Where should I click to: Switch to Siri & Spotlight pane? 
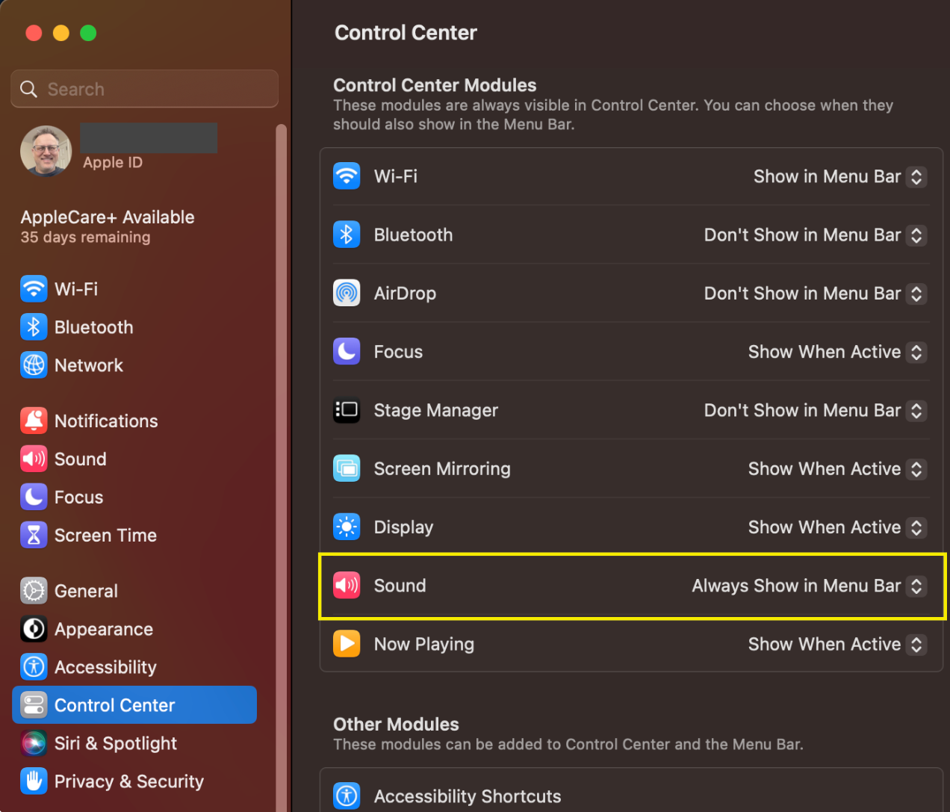[134, 743]
